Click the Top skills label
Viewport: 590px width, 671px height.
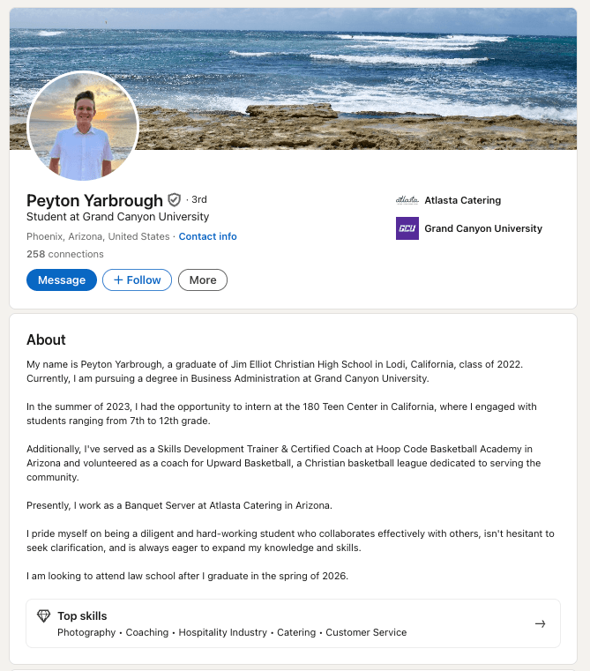82,616
